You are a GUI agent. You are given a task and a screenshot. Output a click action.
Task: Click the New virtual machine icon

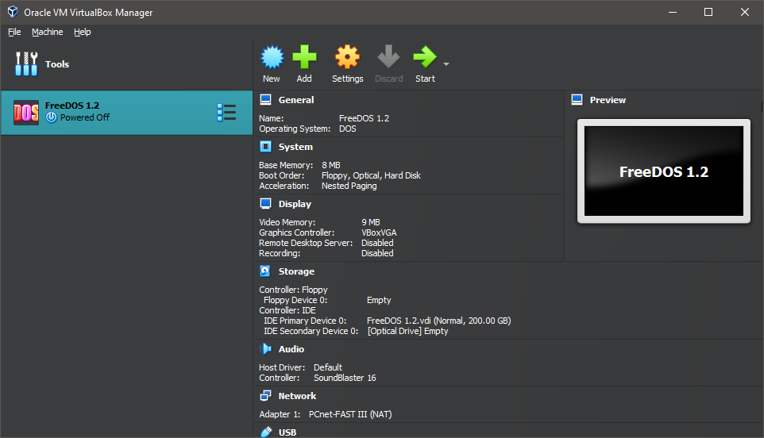(x=272, y=58)
